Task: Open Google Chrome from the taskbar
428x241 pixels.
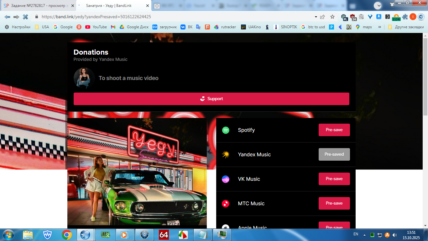Action: click(x=66, y=235)
